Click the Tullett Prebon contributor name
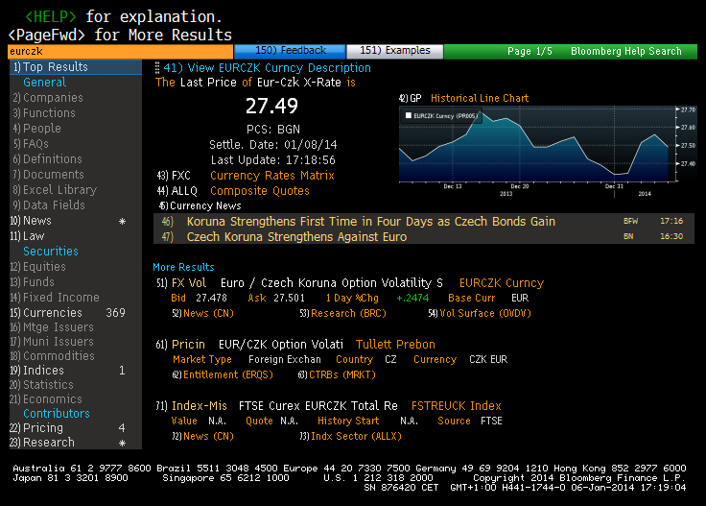Viewport: 706px width, 506px height. coord(395,345)
